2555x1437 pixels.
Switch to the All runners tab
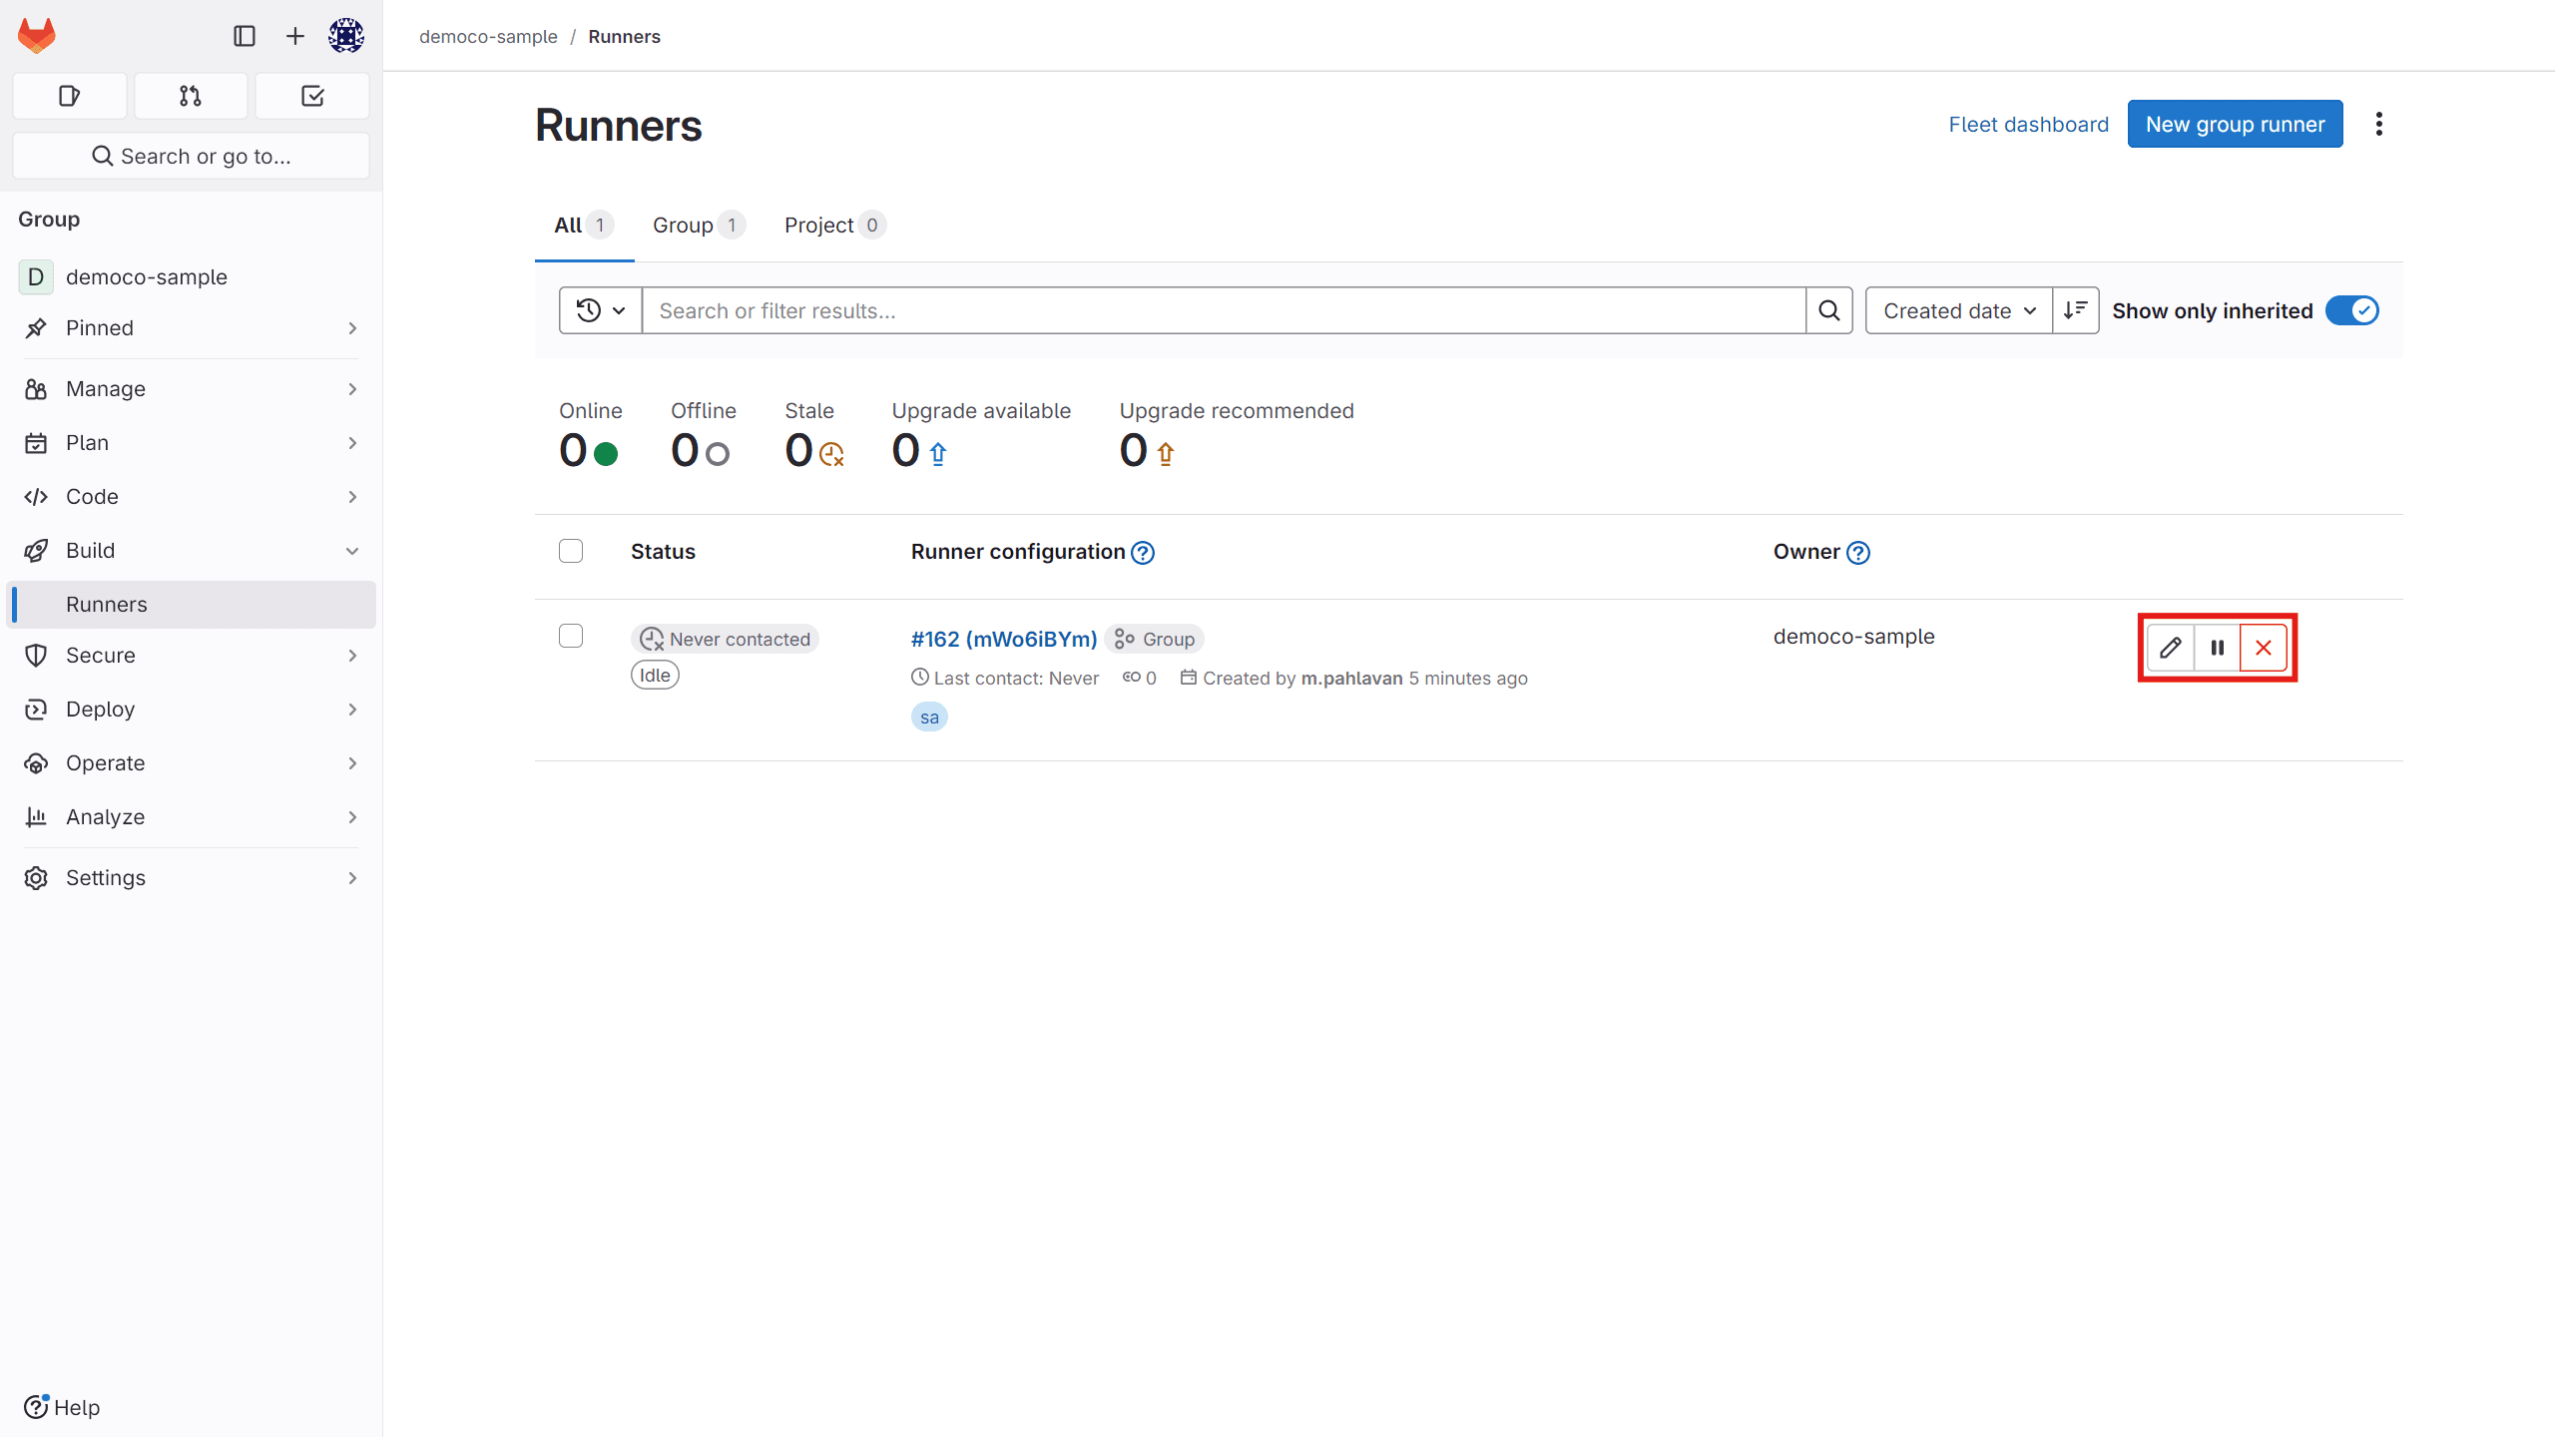[x=584, y=226]
